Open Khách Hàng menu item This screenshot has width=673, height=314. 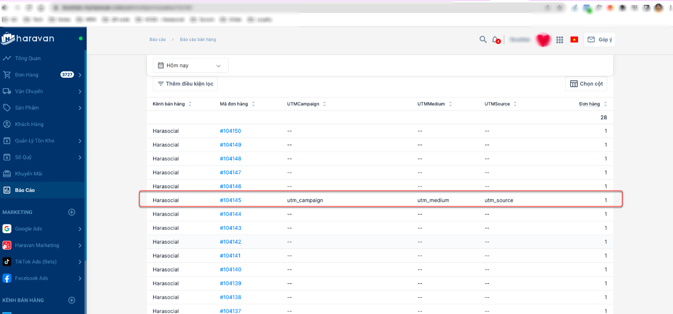point(29,124)
